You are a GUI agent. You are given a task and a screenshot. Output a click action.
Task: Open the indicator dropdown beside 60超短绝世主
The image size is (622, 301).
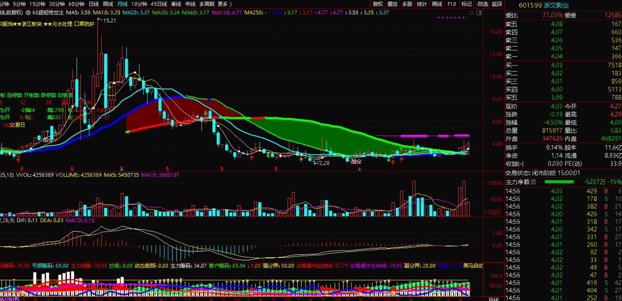[x=28, y=13]
